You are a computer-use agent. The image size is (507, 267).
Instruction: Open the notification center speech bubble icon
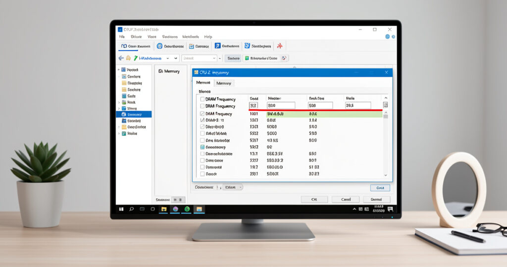click(390, 209)
